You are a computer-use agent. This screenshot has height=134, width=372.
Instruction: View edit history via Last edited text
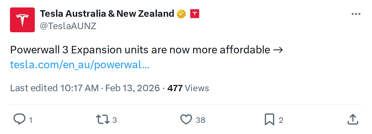tap(34, 88)
